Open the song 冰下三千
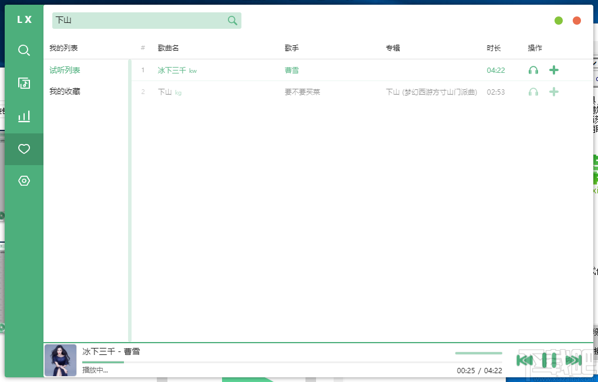Screen dimensions: 598x382 [x=170, y=69]
